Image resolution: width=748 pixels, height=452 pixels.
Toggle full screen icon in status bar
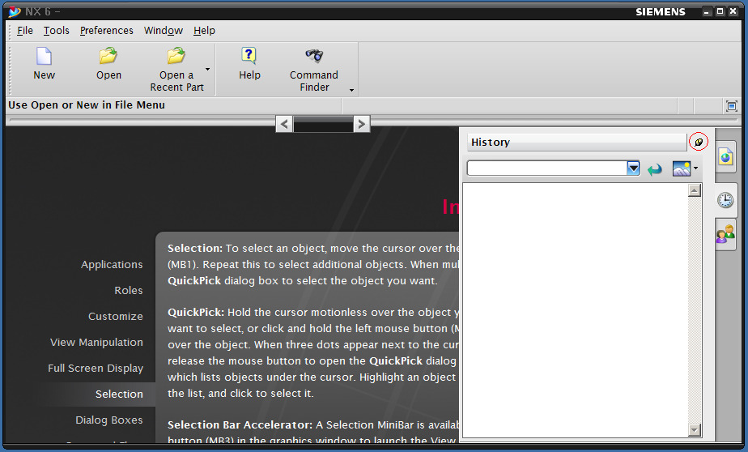pos(731,106)
